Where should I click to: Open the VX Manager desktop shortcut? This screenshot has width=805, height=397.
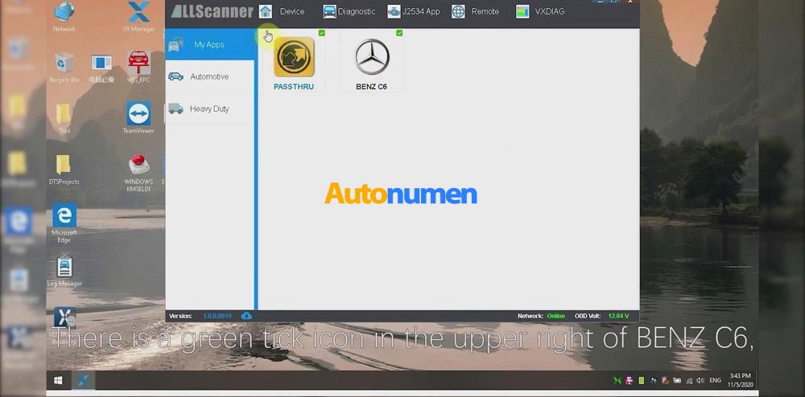pos(138,16)
